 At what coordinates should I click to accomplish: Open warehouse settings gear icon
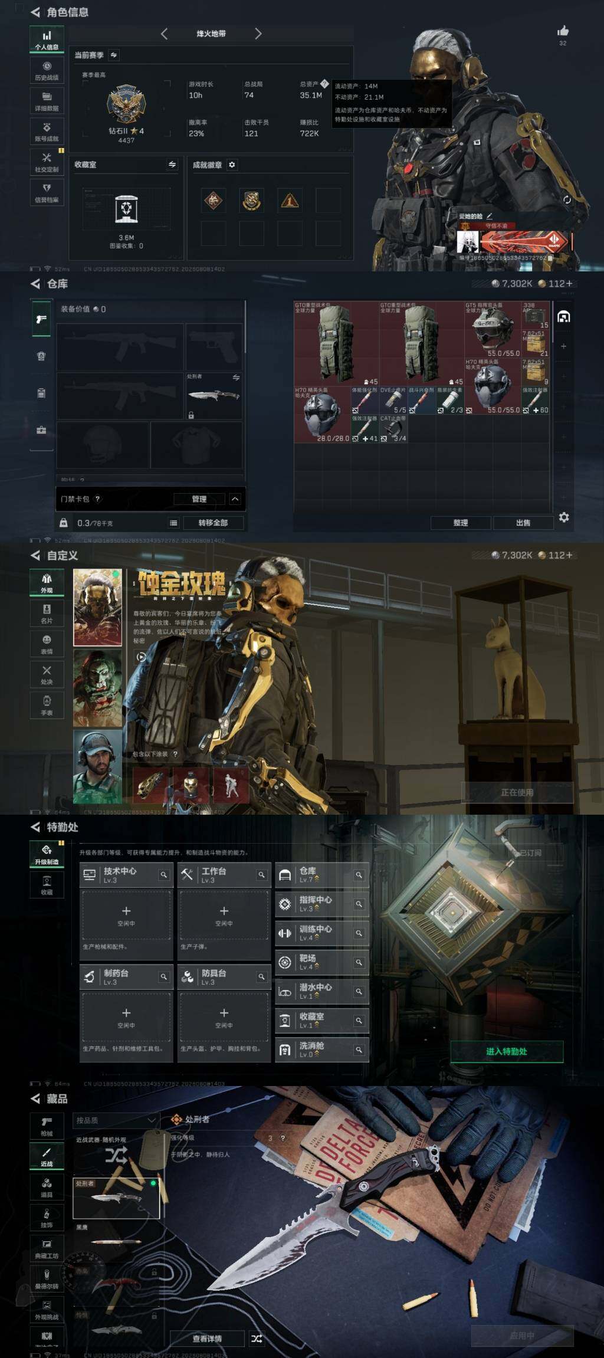tap(564, 517)
